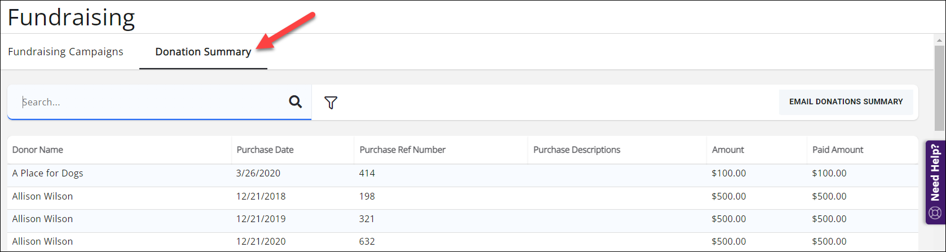946x252 pixels.
Task: Click the Purchase Descriptions column header
Action: click(x=577, y=150)
